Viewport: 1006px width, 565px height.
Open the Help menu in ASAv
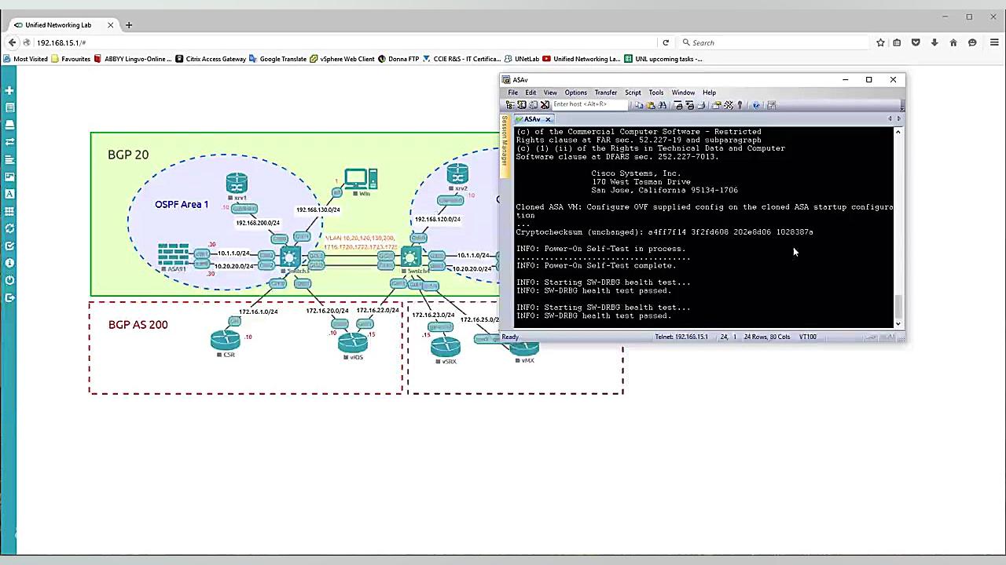tap(709, 93)
